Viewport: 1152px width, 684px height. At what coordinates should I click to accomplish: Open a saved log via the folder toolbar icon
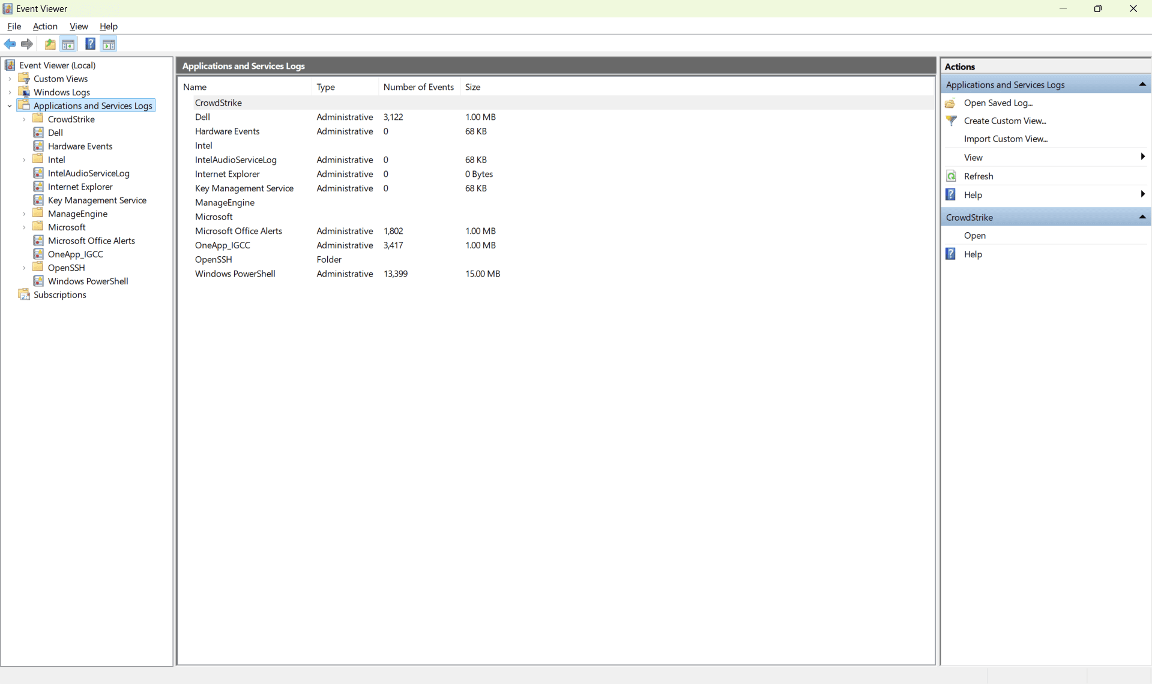[x=50, y=44]
